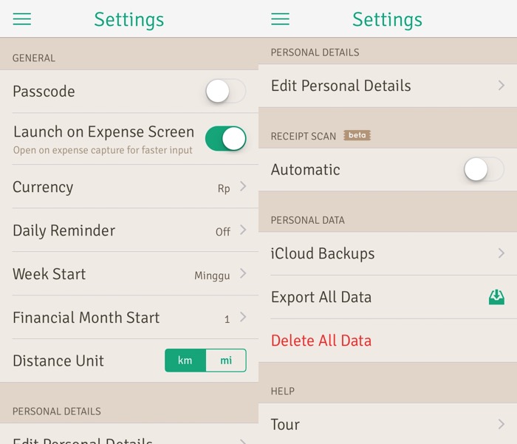This screenshot has height=444, width=517.
Task: Open the hamburger menu on left screen
Action: pyautogui.click(x=22, y=19)
